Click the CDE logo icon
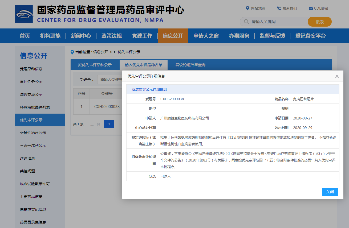Viewport: 349px width, 228px height. [24, 14]
